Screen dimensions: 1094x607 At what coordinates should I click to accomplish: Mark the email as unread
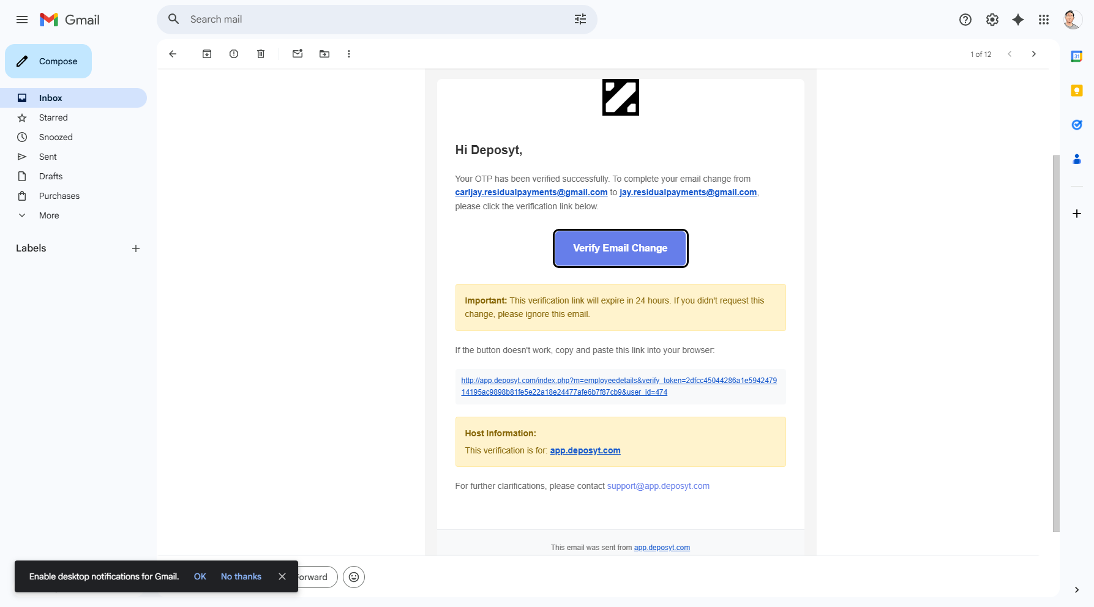(298, 54)
